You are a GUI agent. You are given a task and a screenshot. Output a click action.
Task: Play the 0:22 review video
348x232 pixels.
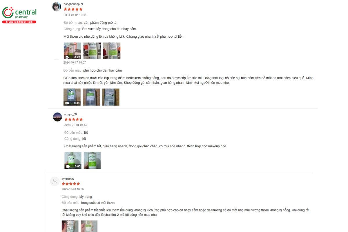[72, 51]
